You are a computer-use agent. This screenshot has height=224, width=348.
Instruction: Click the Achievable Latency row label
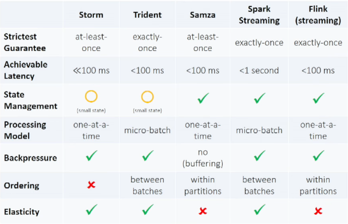tap(26, 70)
